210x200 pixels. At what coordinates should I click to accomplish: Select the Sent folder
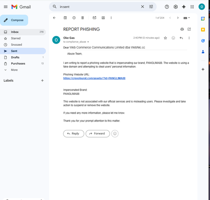pyautogui.click(x=23, y=51)
